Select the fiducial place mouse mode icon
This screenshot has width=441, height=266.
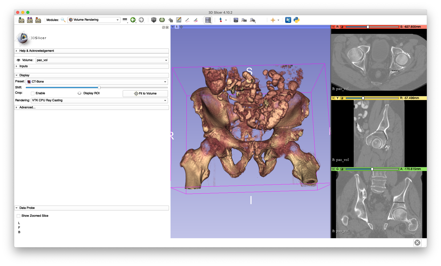point(221,20)
